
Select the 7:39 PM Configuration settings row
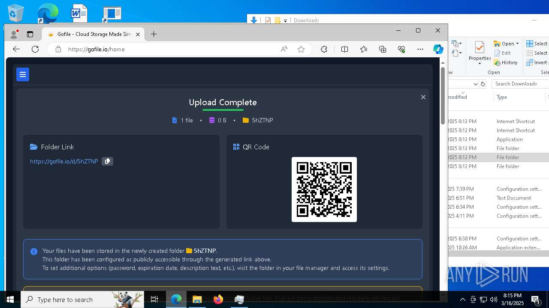point(498,189)
